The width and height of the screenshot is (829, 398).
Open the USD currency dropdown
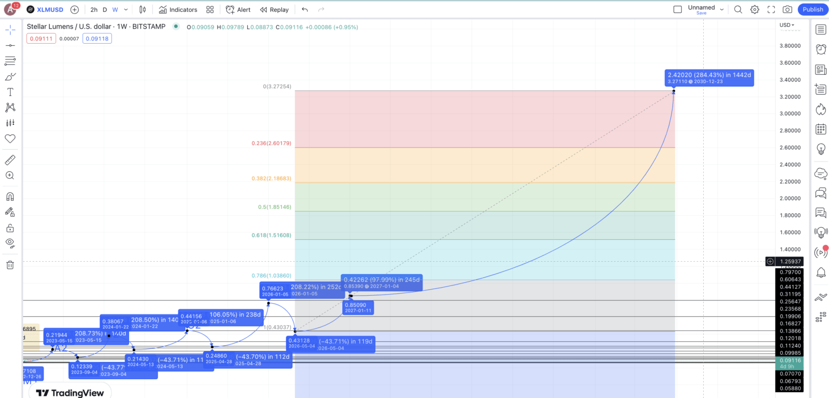787,25
